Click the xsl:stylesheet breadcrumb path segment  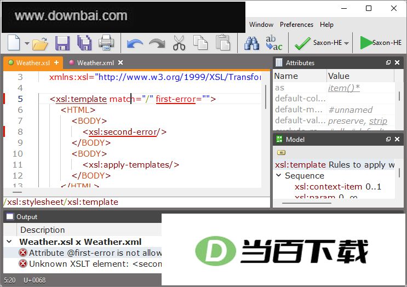(x=35, y=202)
